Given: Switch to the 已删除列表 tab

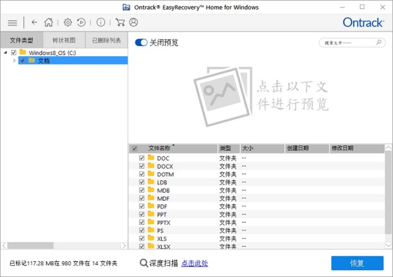Looking at the screenshot, I should (106, 40).
